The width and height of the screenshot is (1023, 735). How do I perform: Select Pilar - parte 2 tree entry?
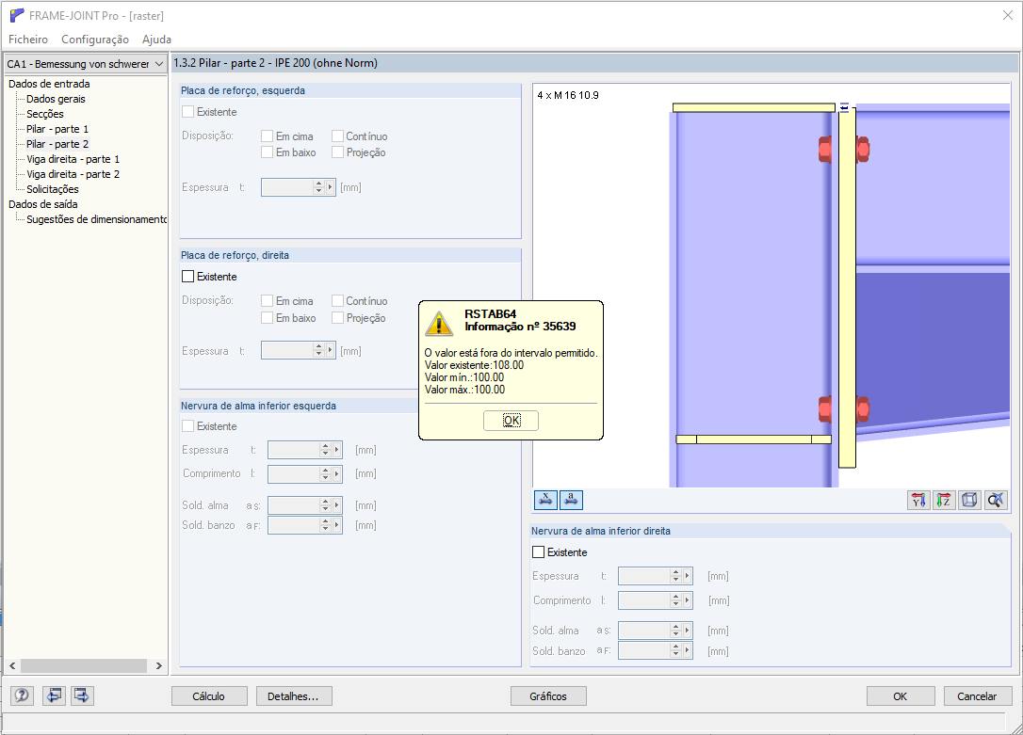click(x=57, y=143)
